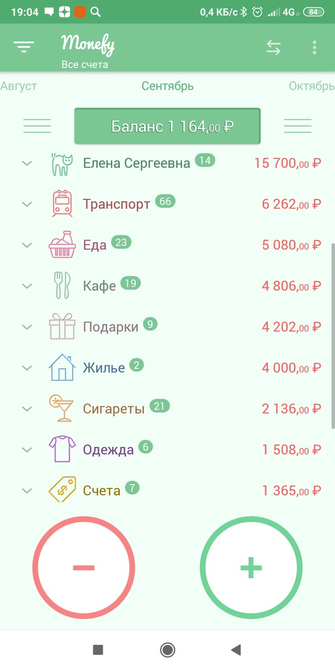Viewport: 335px width, 670px height.
Task: Expand the Еда transactions list
Action: 26,245
